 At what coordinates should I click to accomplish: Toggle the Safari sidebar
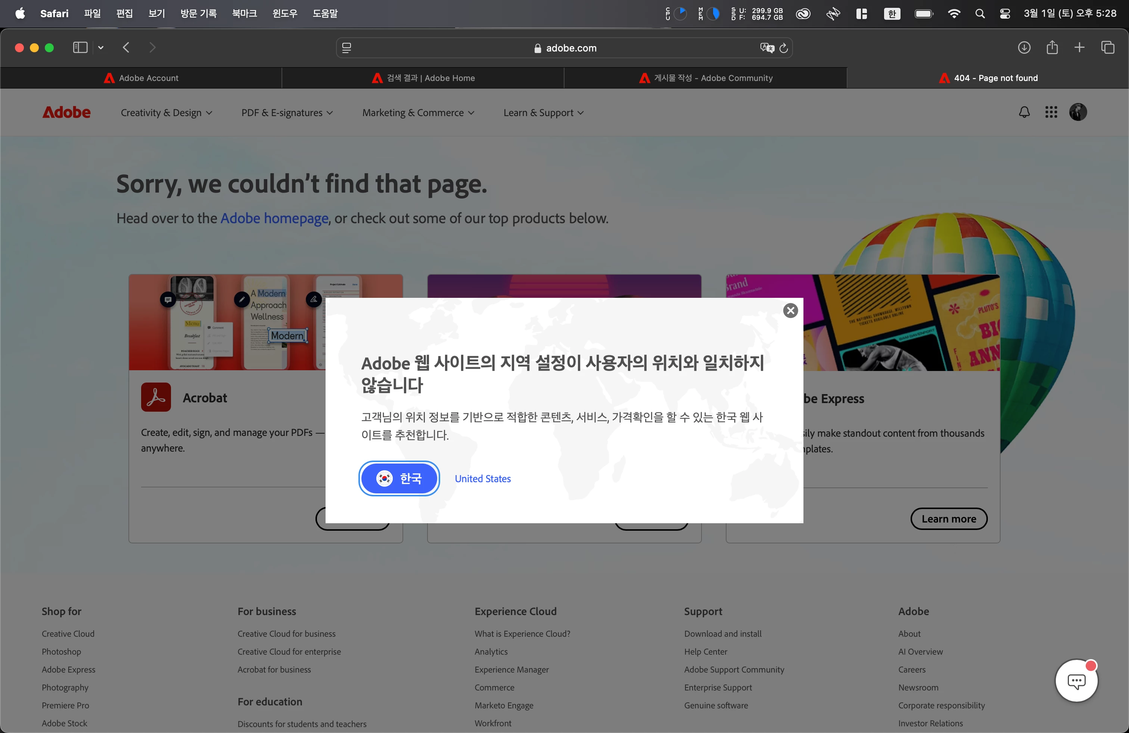tap(80, 47)
